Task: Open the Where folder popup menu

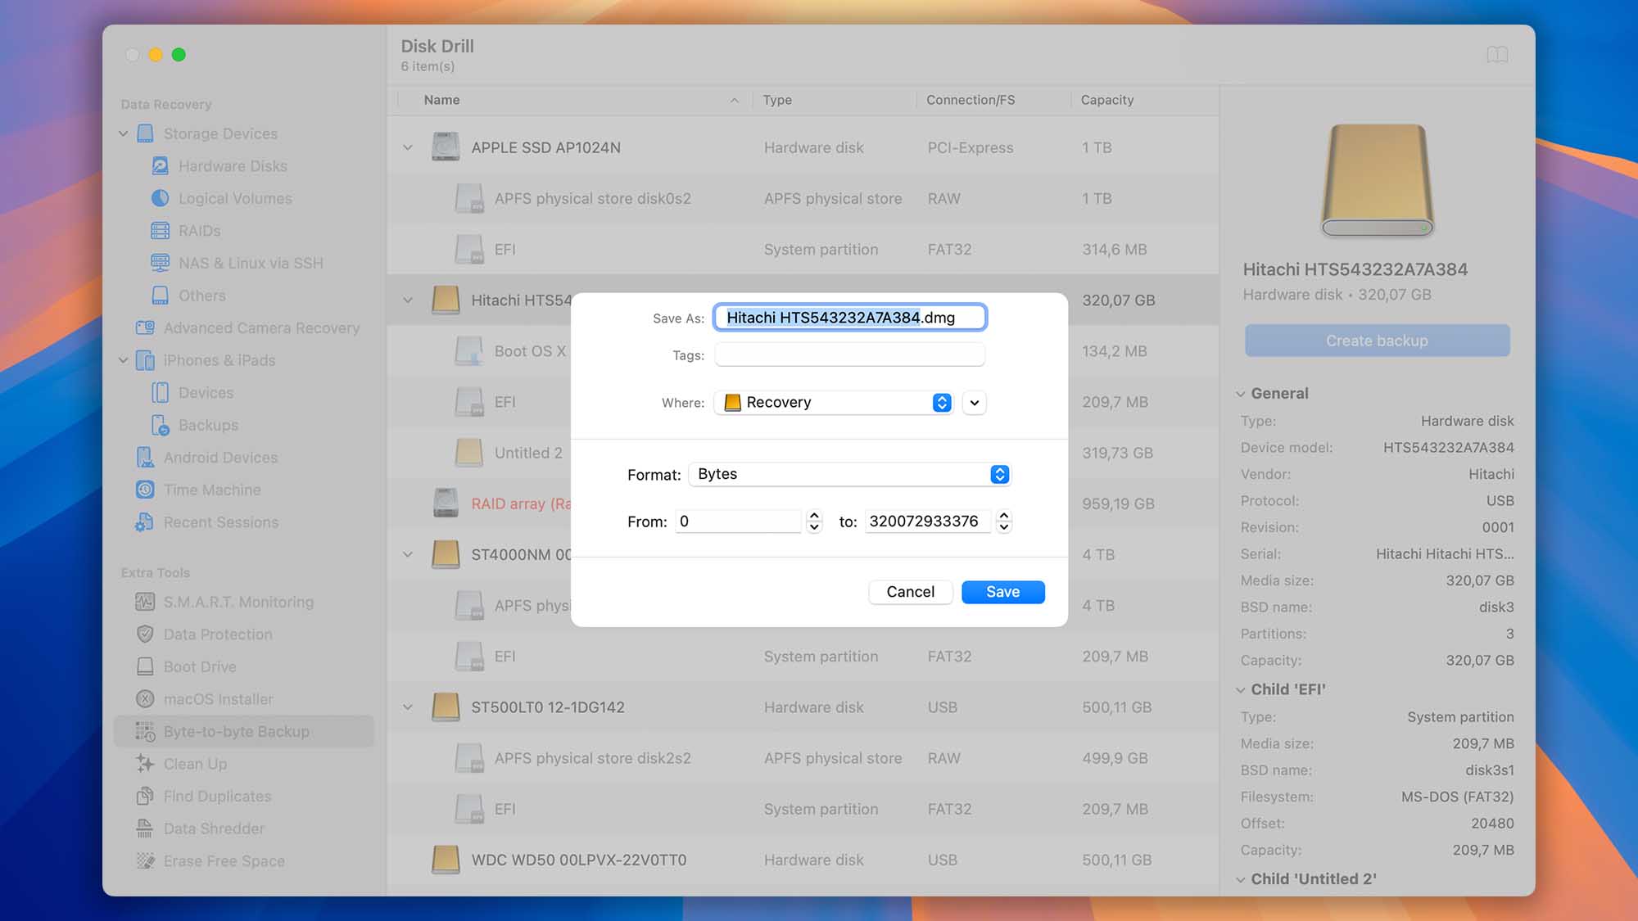Action: [834, 403]
